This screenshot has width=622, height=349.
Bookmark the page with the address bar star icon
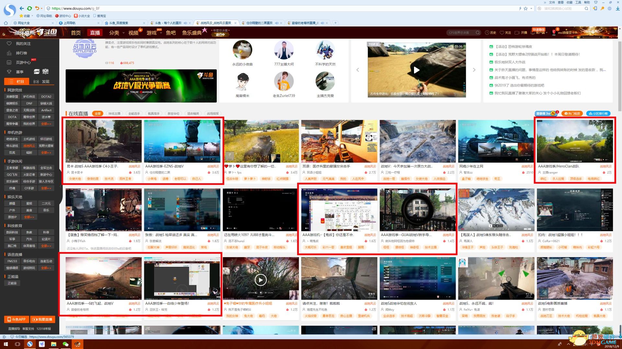(525, 8)
